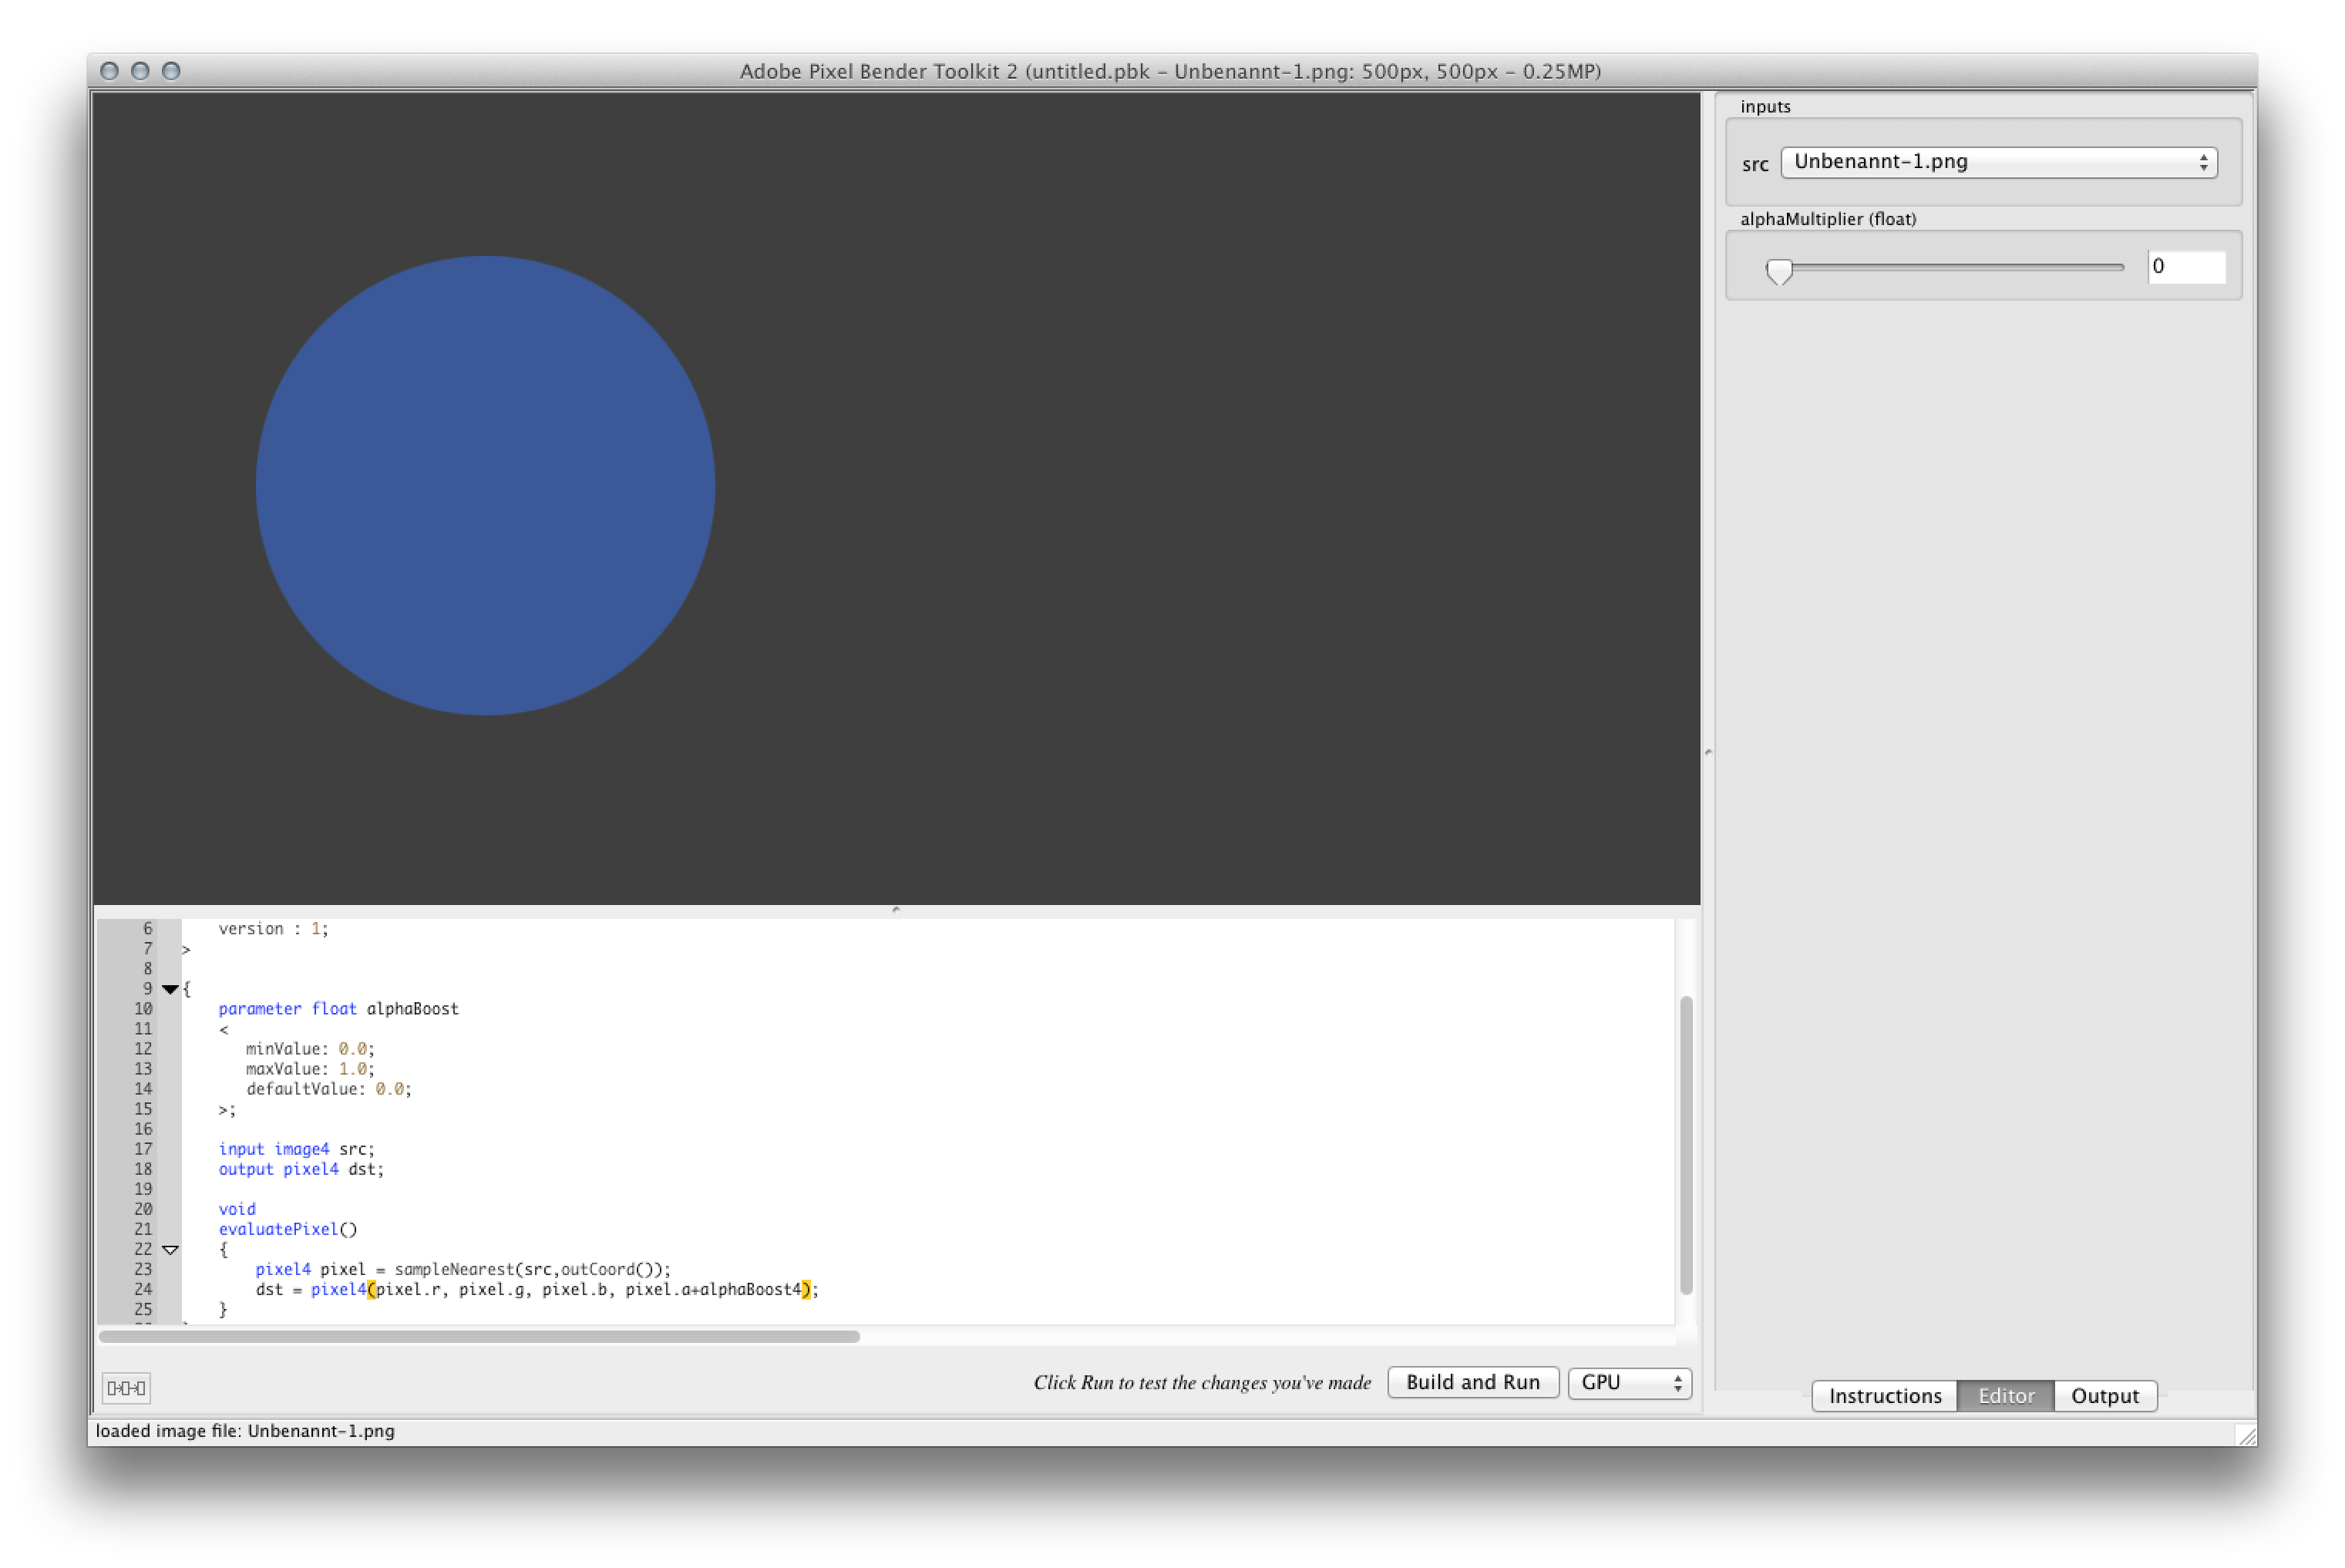Switch to the Output tab

pyautogui.click(x=2104, y=1395)
